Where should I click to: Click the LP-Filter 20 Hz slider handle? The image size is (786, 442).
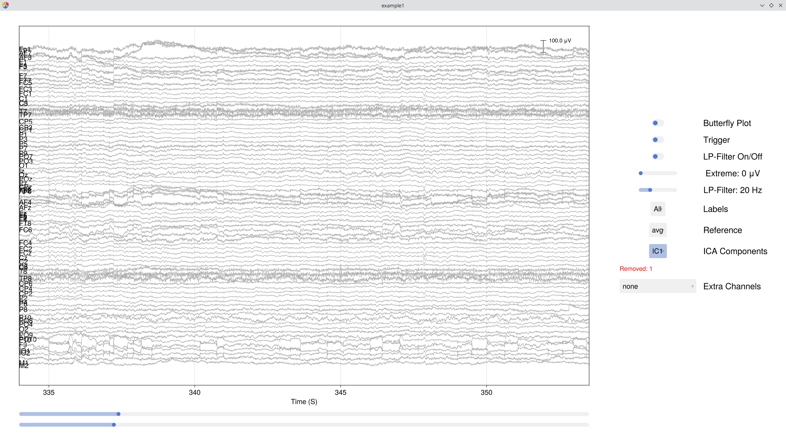tap(650, 190)
